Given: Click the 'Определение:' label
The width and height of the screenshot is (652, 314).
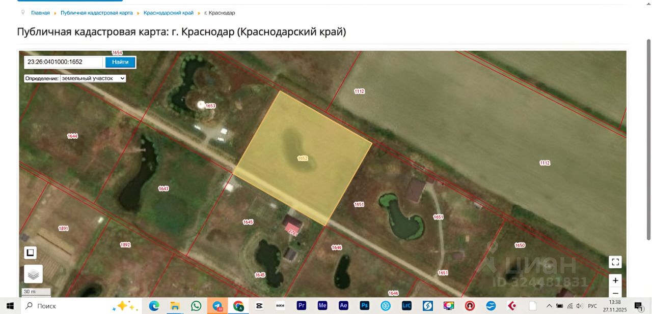Looking at the screenshot, I should (42, 79).
